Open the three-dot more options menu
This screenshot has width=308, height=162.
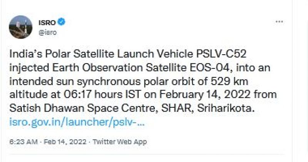279,22
